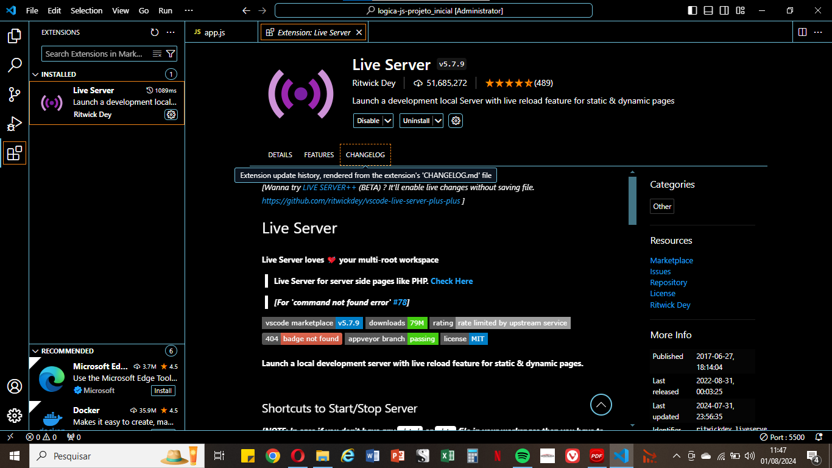
Task: Open the overflow menu in menu bar
Action: click(x=188, y=10)
